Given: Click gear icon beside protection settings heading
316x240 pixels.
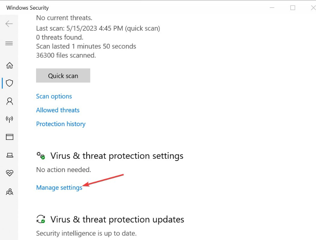Looking at the screenshot, I should [41, 155].
